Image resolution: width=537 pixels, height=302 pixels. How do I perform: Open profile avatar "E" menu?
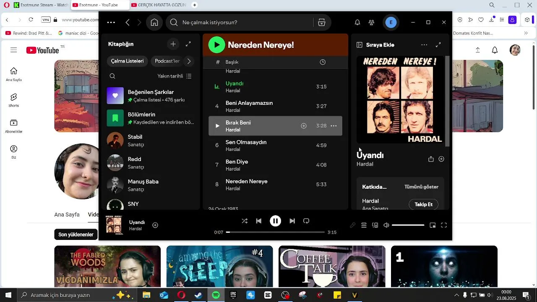(391, 23)
